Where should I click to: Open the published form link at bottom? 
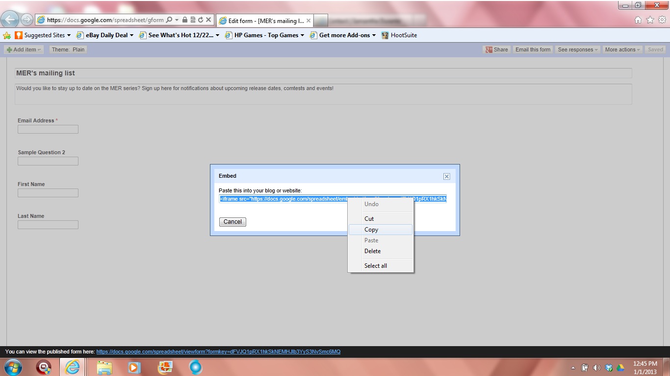click(218, 352)
